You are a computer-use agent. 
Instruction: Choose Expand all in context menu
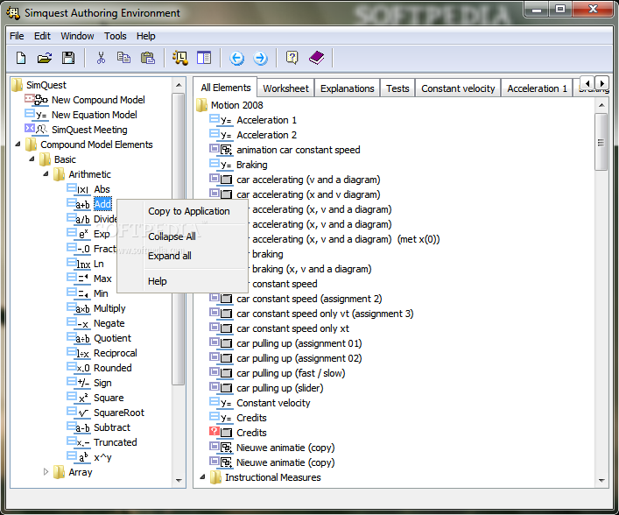tap(170, 256)
